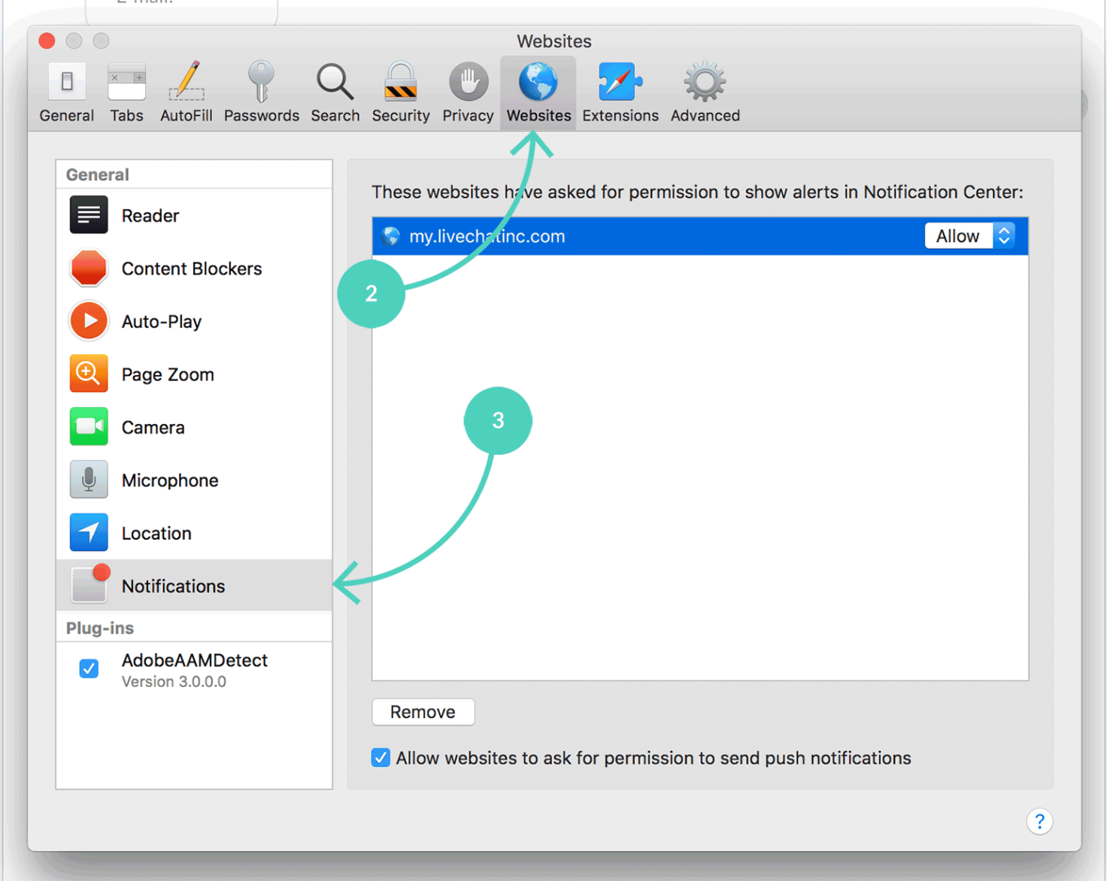Close the Websites preferences window
Screen dimensions: 1107x881
47,41
